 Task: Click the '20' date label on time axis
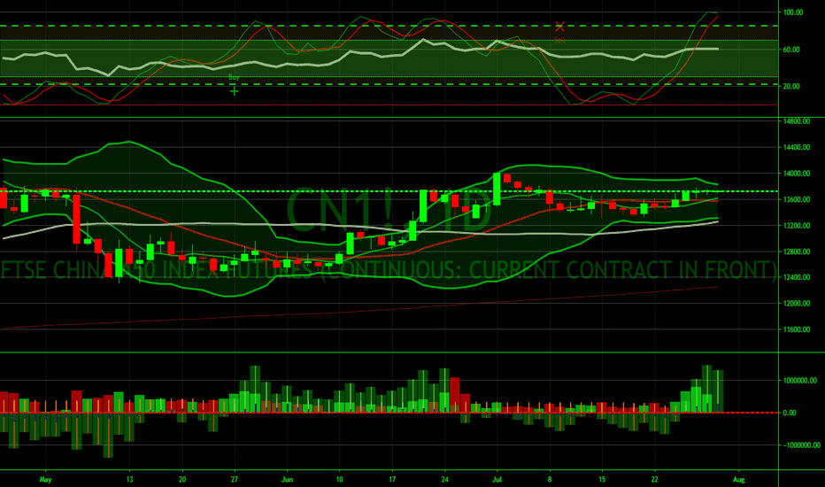tap(182, 480)
